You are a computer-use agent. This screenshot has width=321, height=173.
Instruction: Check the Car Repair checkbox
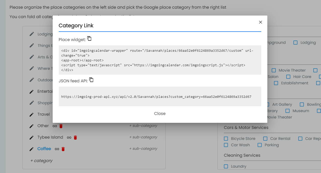coord(300,139)
